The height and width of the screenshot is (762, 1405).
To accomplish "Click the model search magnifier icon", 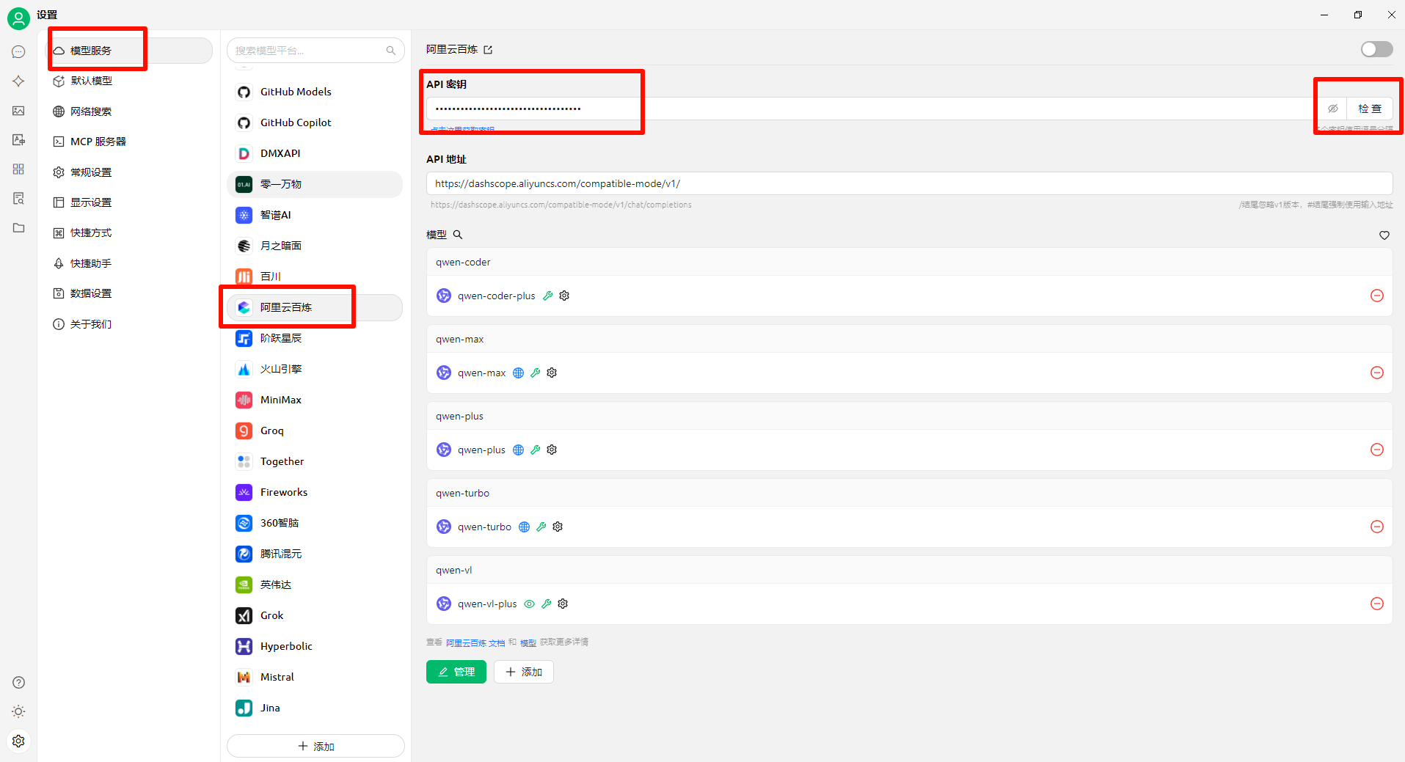I will [x=458, y=235].
